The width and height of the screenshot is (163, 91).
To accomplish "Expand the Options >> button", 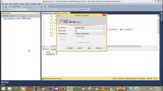I will pyautogui.click(x=100, y=48).
